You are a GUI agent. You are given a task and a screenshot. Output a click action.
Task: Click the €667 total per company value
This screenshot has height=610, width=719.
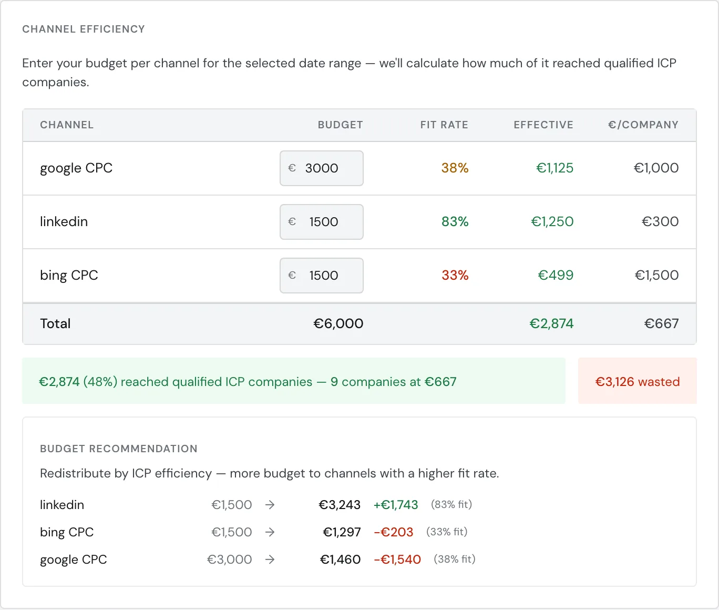(x=661, y=324)
